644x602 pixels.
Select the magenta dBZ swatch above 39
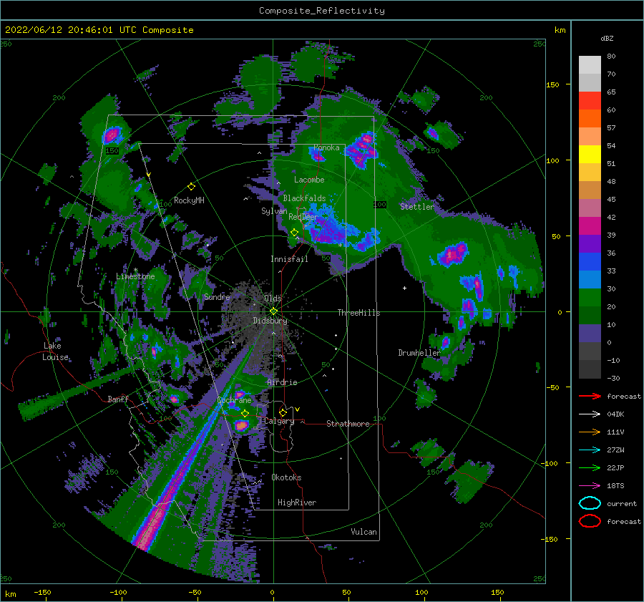click(590, 225)
